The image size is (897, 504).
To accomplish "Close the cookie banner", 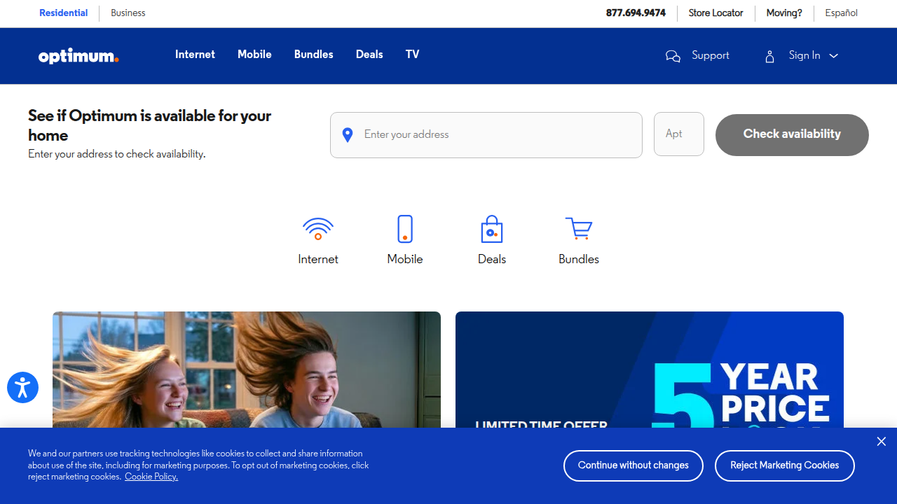I will 881,441.
